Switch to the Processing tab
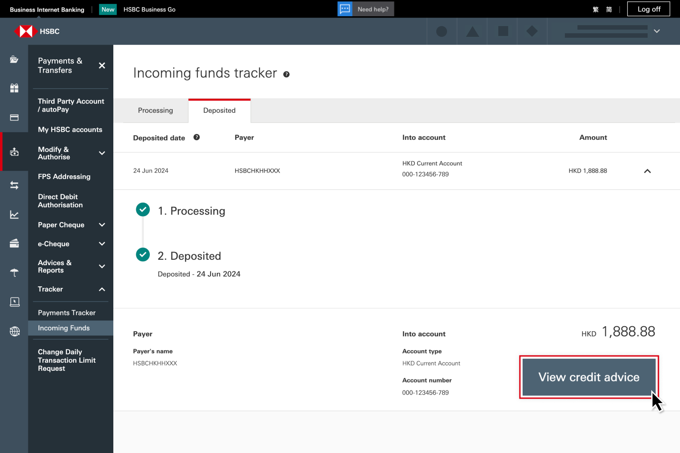 155,111
